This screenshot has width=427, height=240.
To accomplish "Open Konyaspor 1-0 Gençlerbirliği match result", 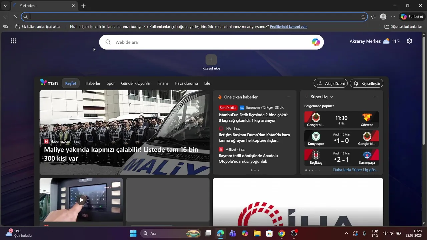I will (x=341, y=139).
